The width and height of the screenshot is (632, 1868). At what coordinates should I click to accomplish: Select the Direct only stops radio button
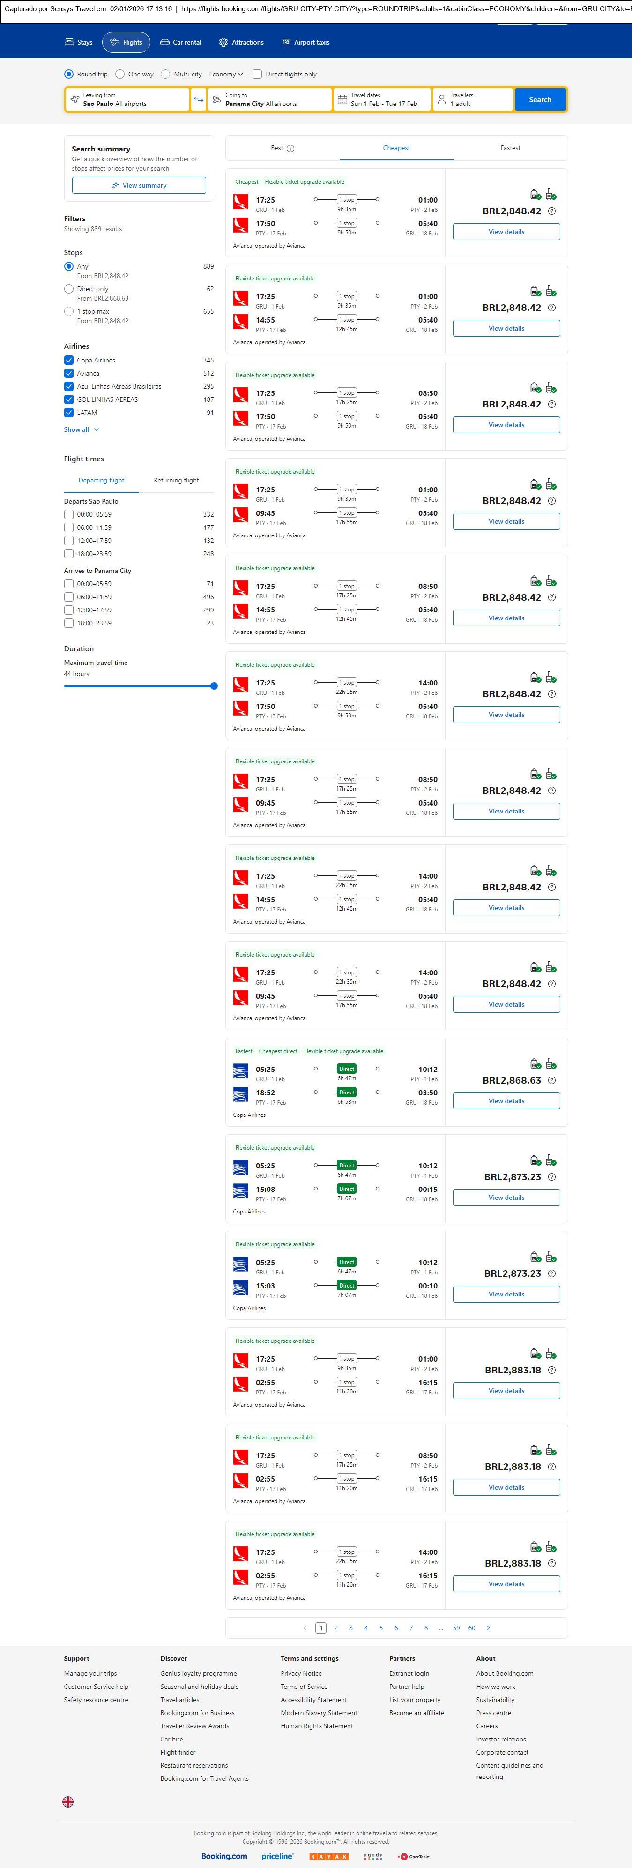(x=69, y=289)
